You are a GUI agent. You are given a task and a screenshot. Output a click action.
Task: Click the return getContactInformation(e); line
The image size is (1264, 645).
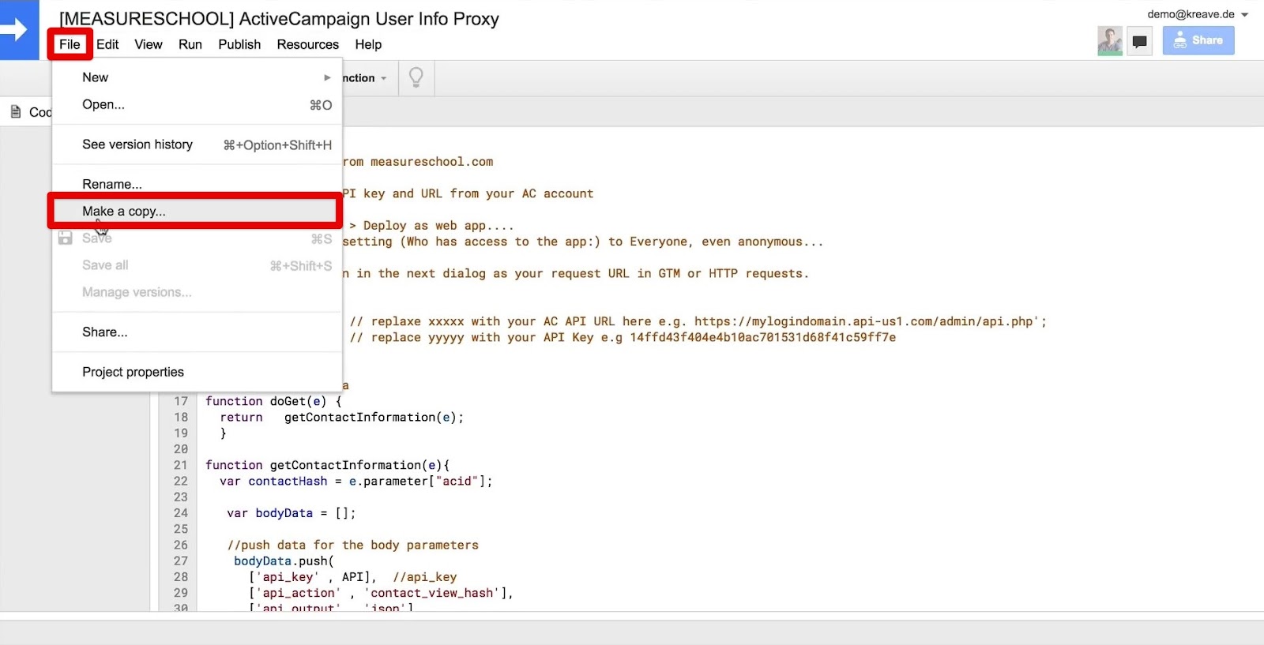341,417
